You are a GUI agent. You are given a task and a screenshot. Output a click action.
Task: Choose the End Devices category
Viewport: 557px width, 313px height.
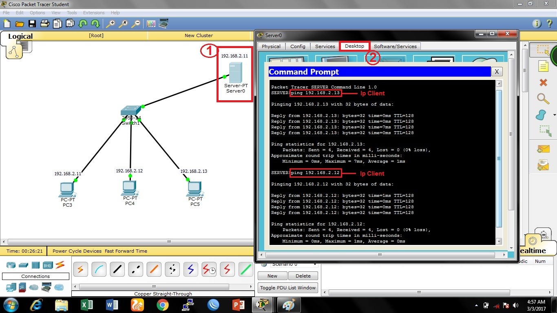pyautogui.click(x=11, y=287)
